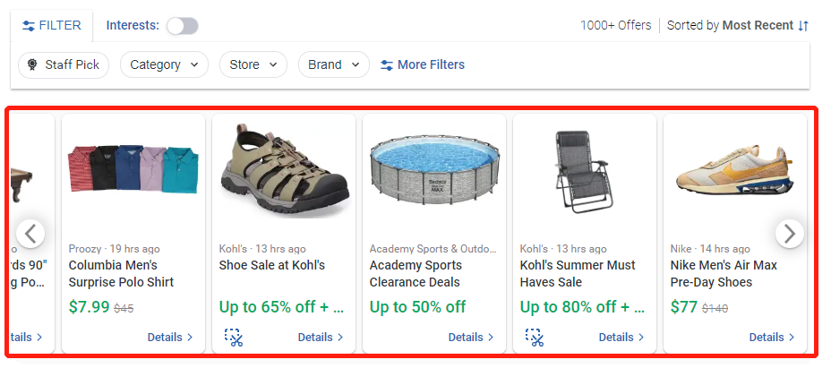Click the coupon scissors icon on Kohl's Summer Must Haves
Image resolution: width=831 pixels, height=368 pixels.
535,338
